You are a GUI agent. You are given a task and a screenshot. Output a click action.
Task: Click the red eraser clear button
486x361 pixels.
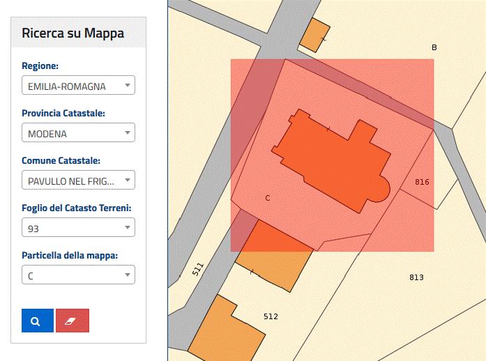[x=73, y=321]
